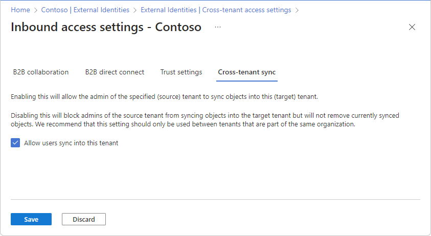The width and height of the screenshot is (431, 236).
Task: Close the Inbound access settings pane
Action: pyautogui.click(x=412, y=27)
